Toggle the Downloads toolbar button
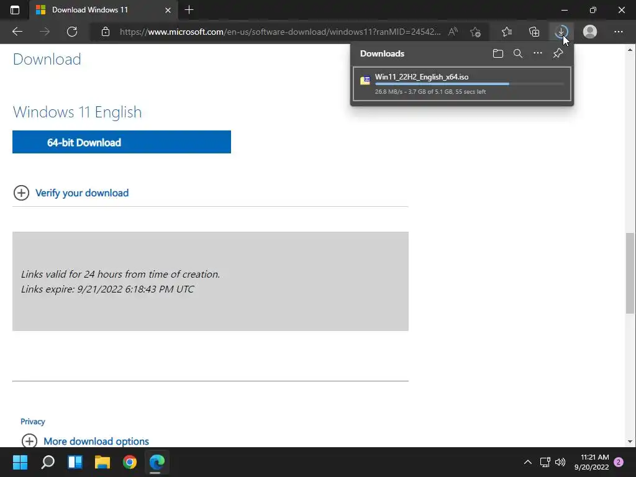 [x=561, y=32]
